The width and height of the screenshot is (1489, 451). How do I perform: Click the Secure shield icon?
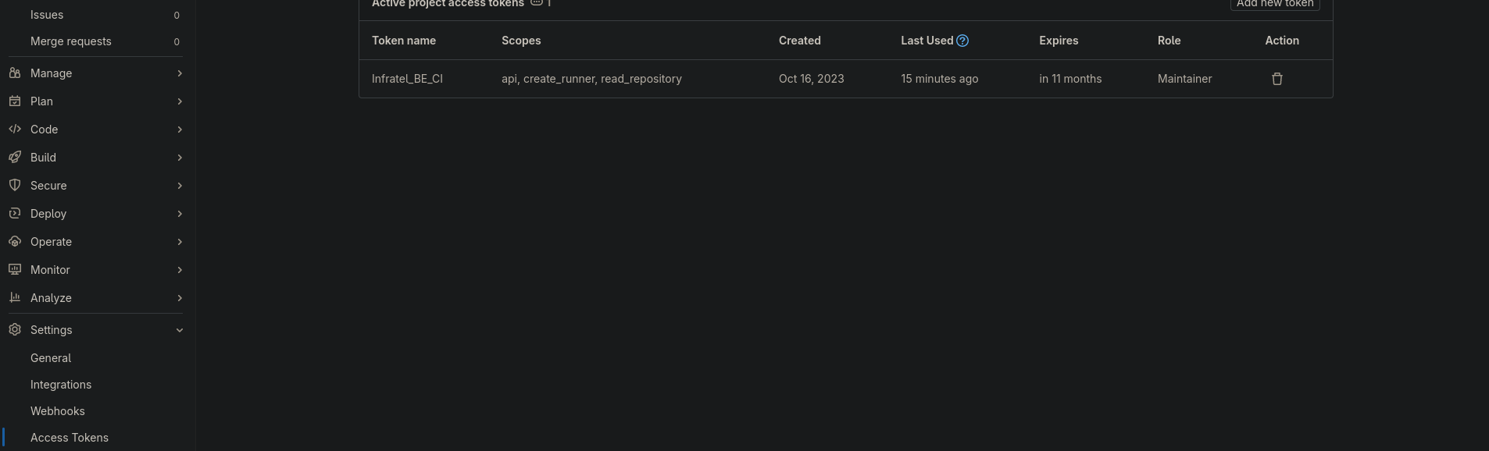(x=15, y=186)
